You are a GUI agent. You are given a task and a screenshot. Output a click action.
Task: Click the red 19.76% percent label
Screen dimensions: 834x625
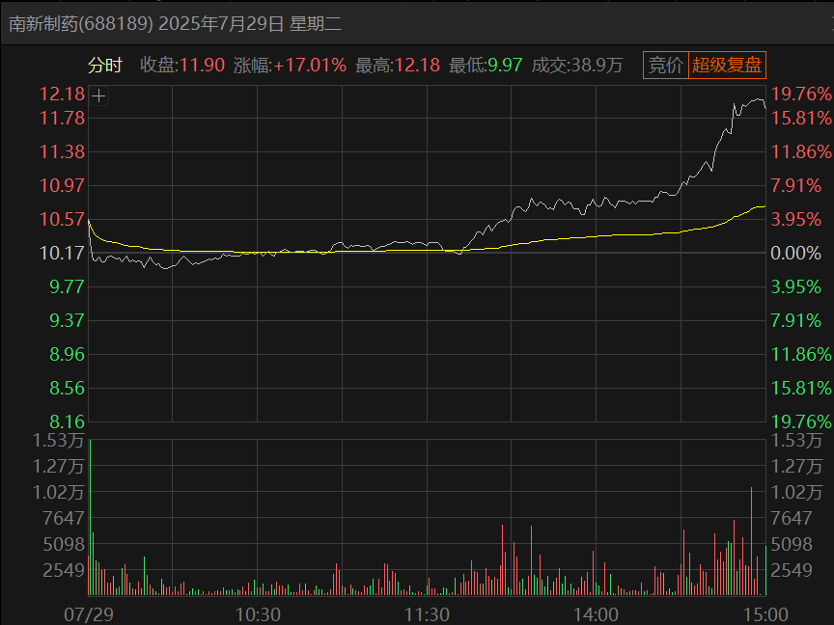pyautogui.click(x=801, y=95)
